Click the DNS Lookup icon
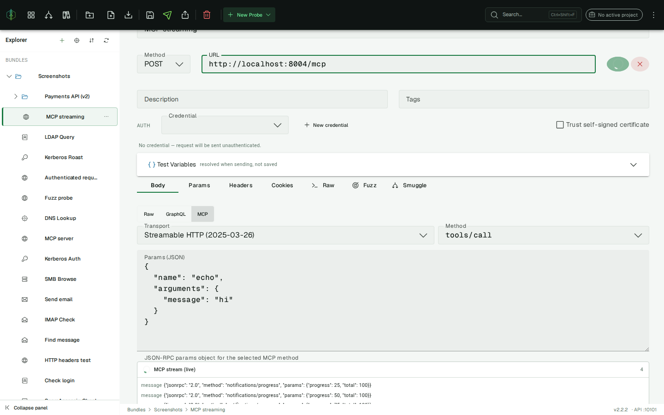The width and height of the screenshot is (664, 415). [x=25, y=218]
